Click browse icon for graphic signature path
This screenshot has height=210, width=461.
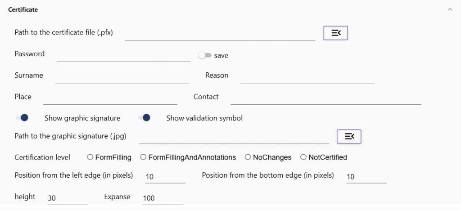349,137
